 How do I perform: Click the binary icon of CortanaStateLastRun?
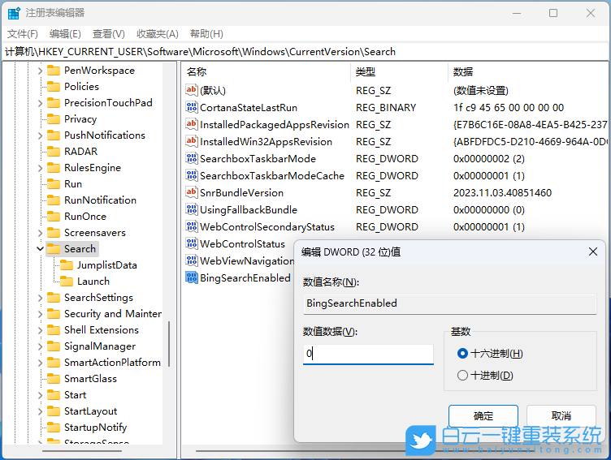(191, 107)
